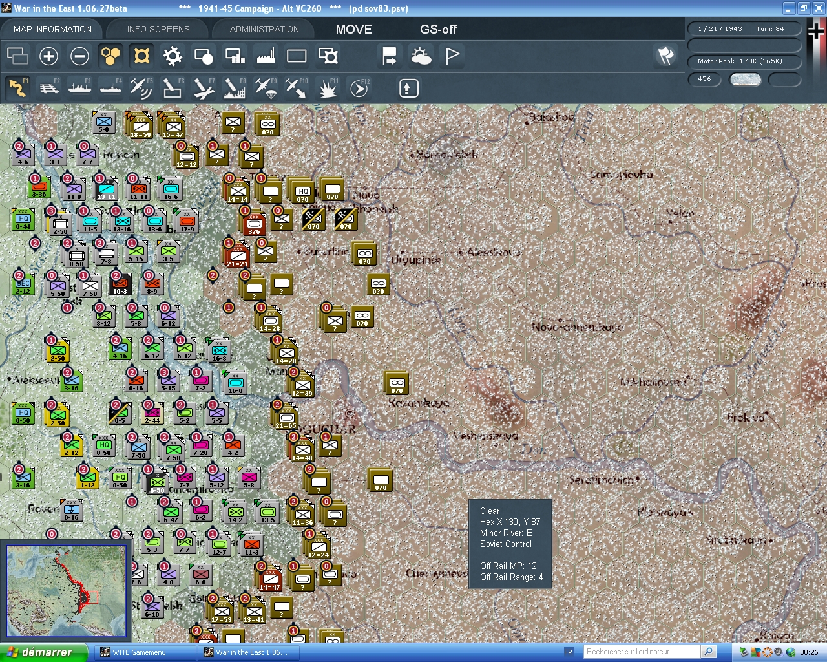Select the HQ 0-44 counter
This screenshot has width=827, height=662.
(23, 220)
